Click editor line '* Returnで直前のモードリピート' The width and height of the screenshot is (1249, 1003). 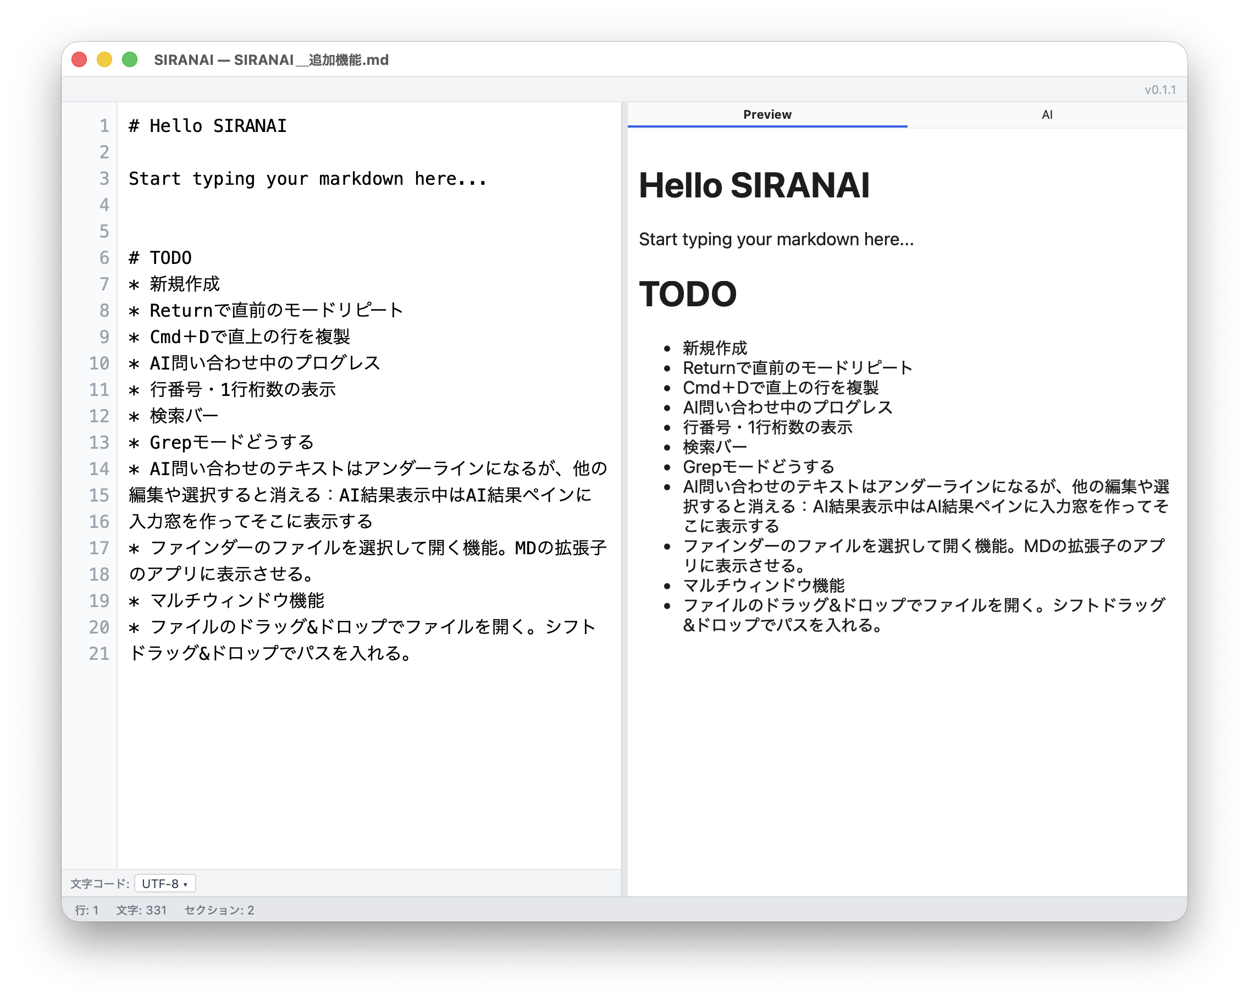pyautogui.click(x=266, y=311)
